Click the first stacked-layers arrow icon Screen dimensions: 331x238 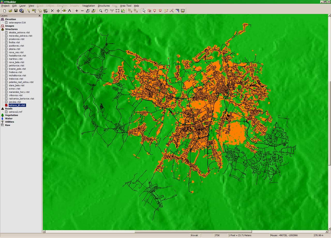click(x=88, y=11)
